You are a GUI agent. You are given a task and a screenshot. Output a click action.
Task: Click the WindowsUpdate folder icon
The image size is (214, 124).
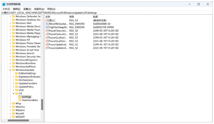pyautogui.click(x=13, y=70)
